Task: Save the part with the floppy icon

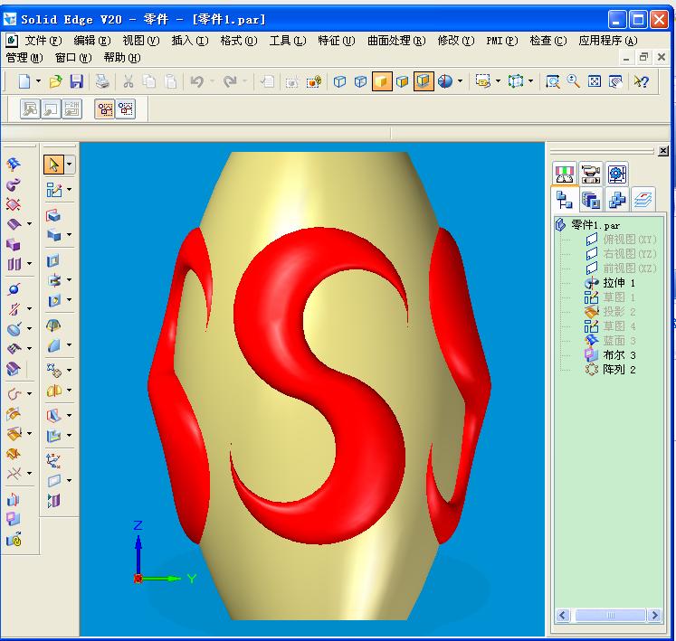Action: tap(76, 81)
